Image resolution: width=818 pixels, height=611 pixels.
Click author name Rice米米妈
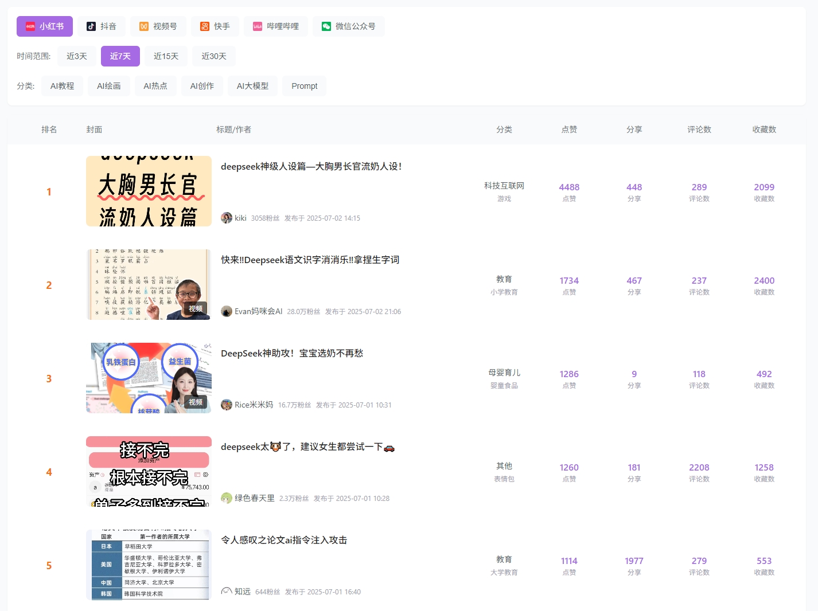(x=254, y=405)
